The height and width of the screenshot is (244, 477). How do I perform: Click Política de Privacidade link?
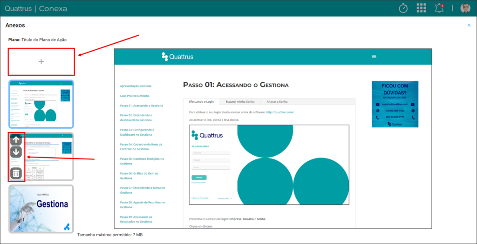(200, 198)
